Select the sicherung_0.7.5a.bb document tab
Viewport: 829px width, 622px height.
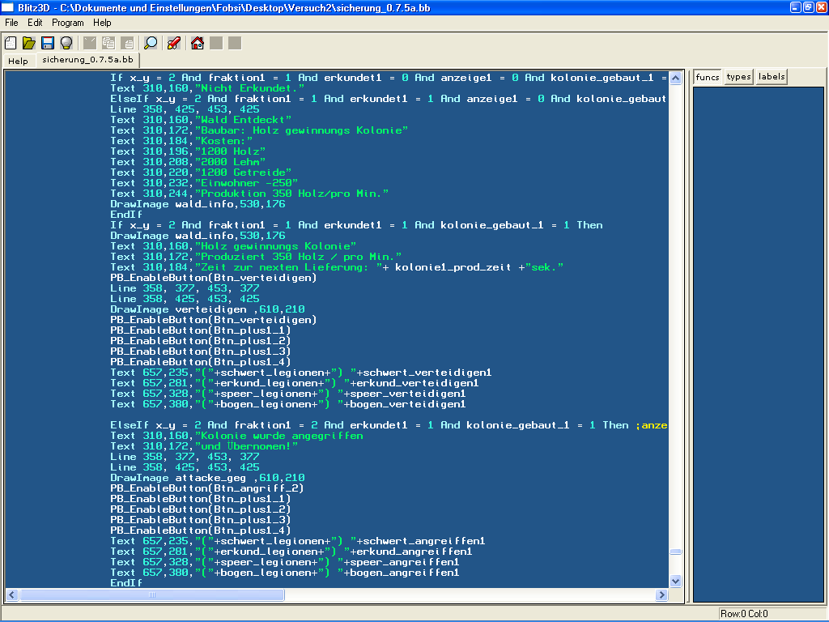[87, 60]
